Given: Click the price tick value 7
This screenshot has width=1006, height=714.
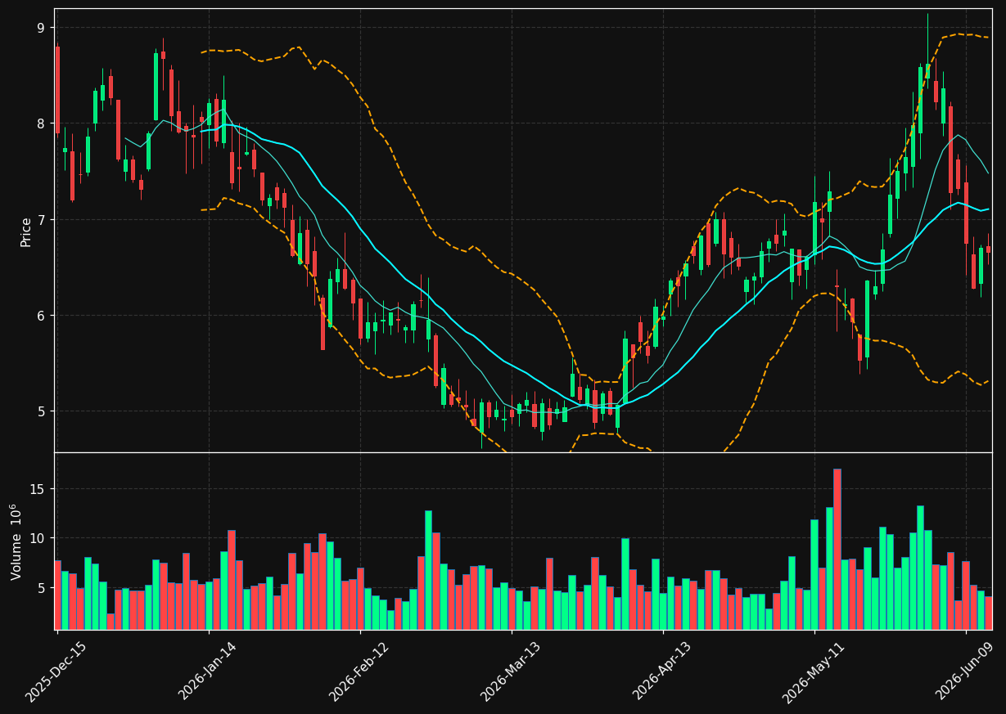Looking at the screenshot, I should pos(41,220).
